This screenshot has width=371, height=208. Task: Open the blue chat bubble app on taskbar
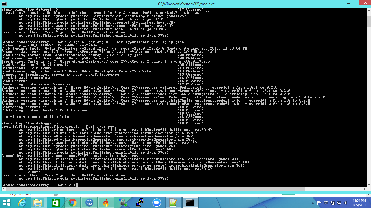pos(89,202)
